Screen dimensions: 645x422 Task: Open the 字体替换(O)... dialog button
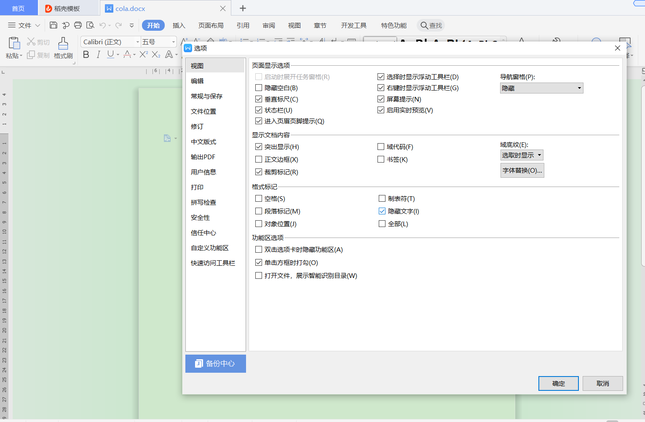[x=522, y=171]
